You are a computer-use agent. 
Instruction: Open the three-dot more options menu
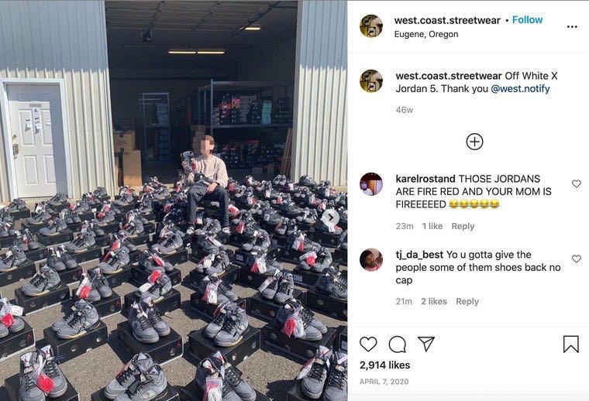[x=572, y=26]
